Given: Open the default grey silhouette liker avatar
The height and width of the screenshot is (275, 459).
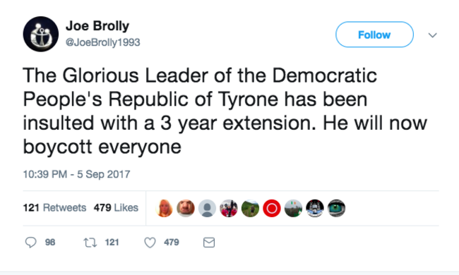Looking at the screenshot, I should coord(207,209).
